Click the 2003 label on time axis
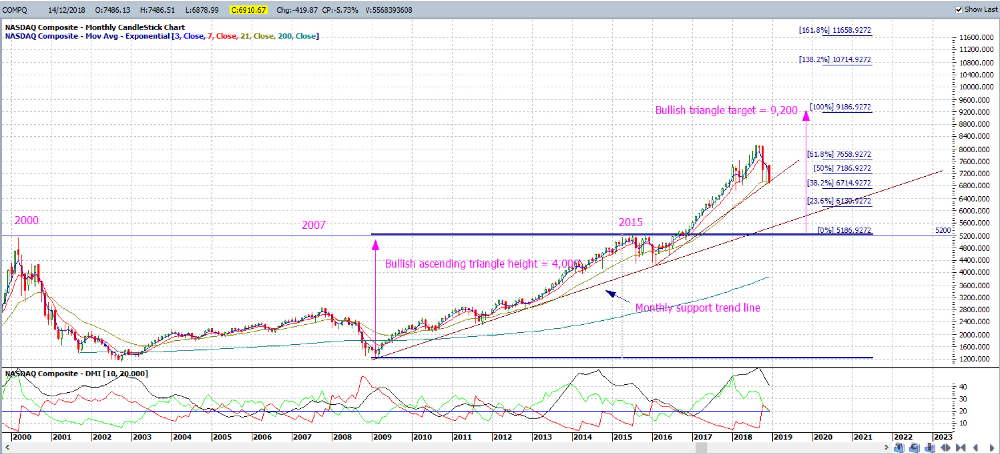Screen dimensions: 1000x454 (x=142, y=437)
